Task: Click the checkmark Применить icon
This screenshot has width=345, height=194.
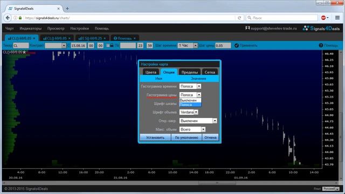Action: 236,45
